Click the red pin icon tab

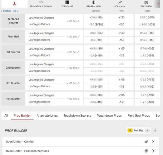point(14,4)
